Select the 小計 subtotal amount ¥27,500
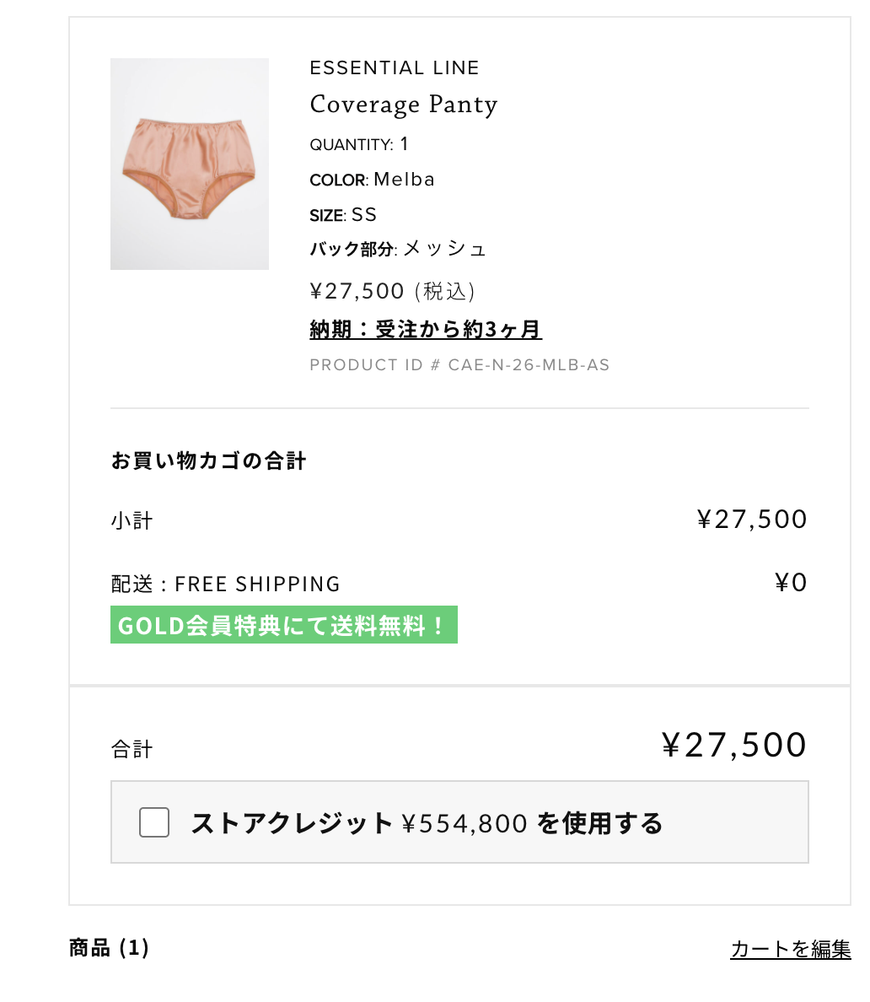This screenshot has height=1002, width=870. point(752,519)
